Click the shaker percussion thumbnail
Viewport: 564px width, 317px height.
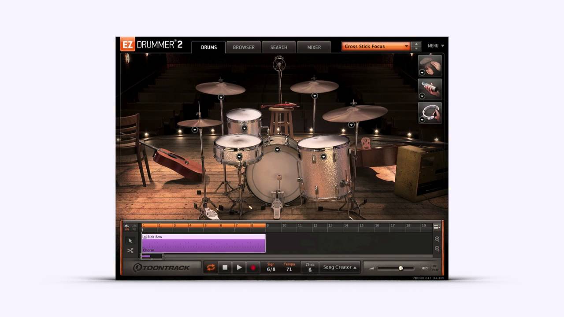(430, 89)
